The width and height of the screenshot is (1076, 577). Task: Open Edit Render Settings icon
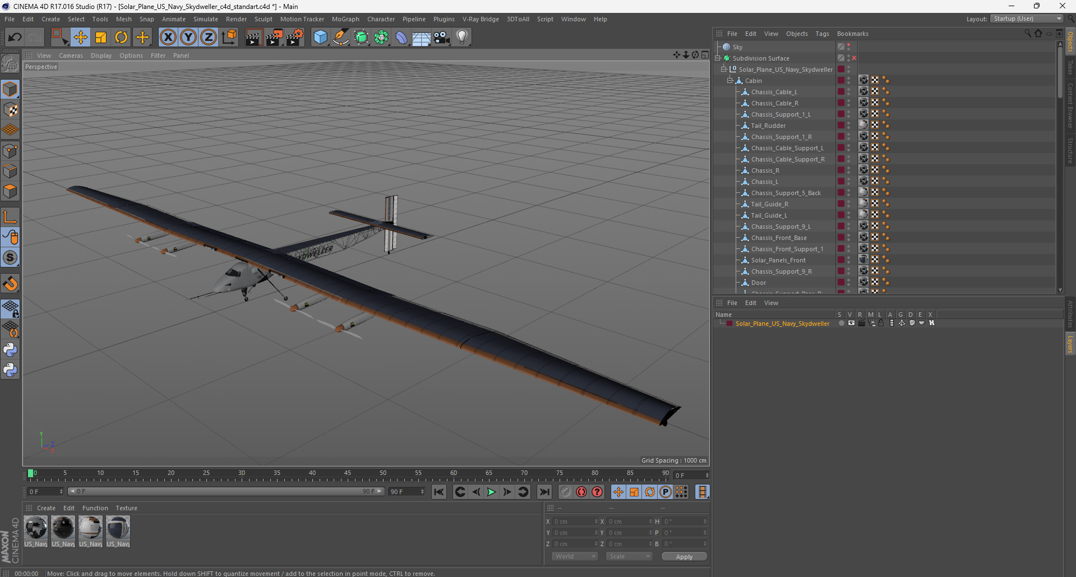pyautogui.click(x=294, y=38)
